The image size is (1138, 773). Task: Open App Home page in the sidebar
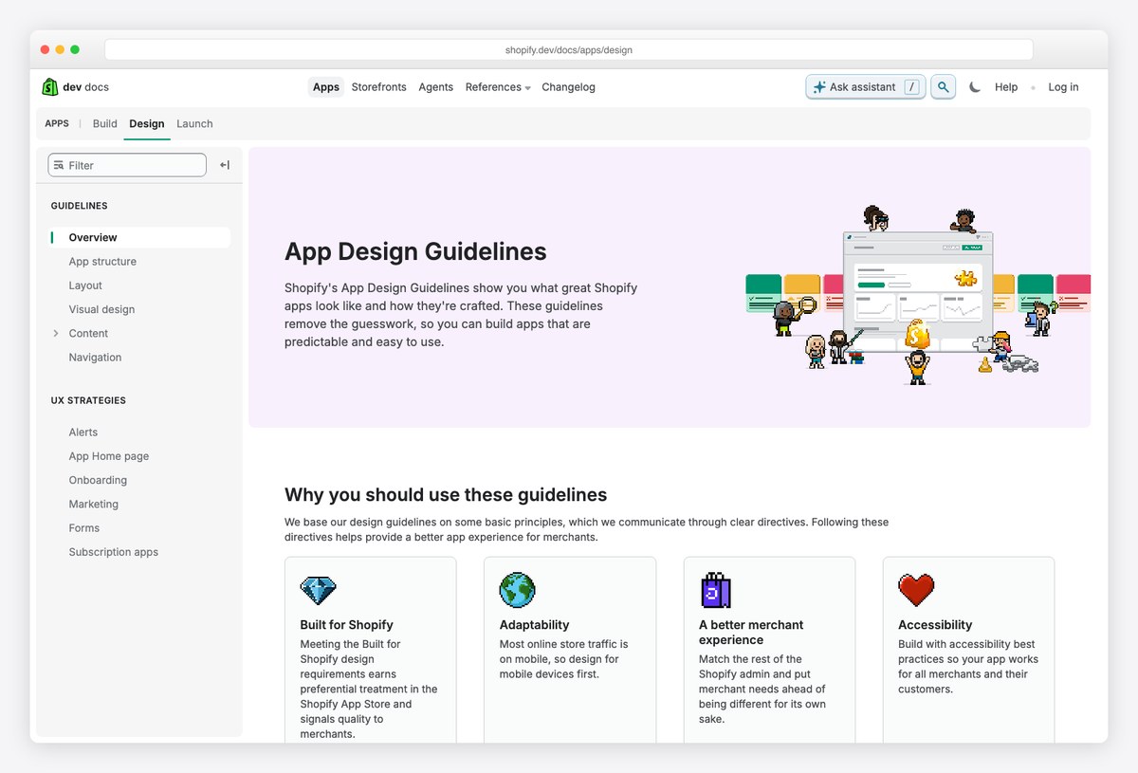(109, 456)
